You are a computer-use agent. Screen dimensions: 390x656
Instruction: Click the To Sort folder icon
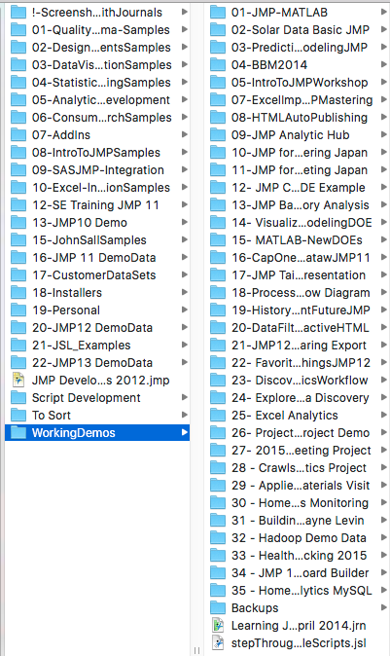click(18, 415)
